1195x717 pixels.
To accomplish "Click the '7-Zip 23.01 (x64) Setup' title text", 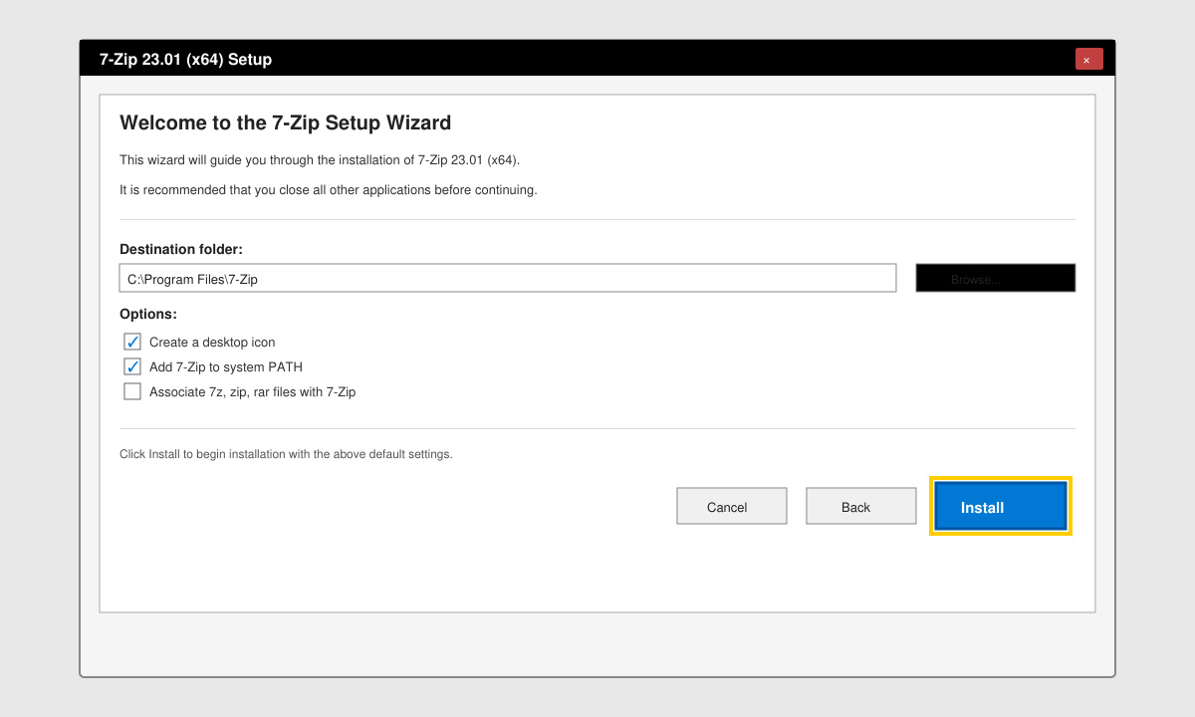I will (185, 59).
